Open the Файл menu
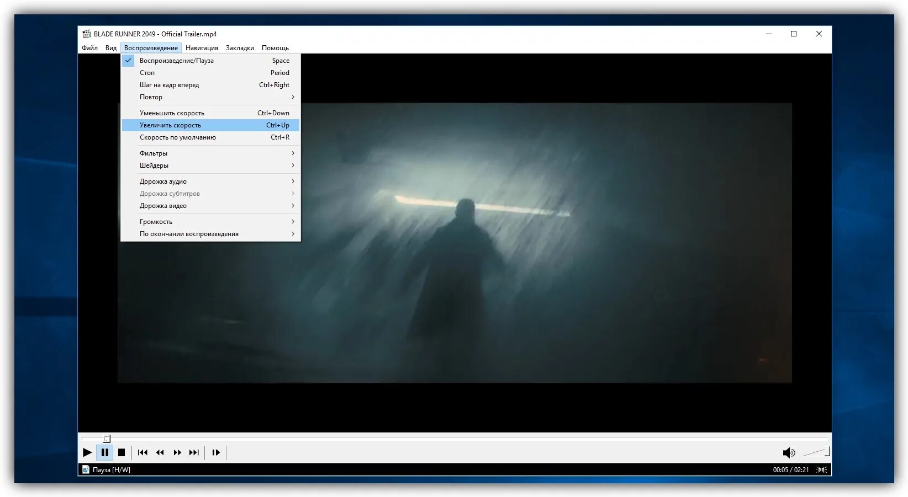 click(90, 48)
